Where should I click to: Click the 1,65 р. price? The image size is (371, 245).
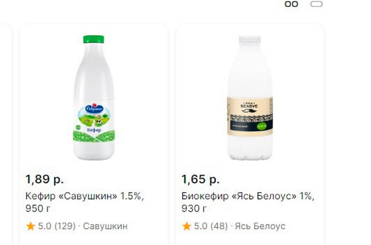tap(200, 179)
